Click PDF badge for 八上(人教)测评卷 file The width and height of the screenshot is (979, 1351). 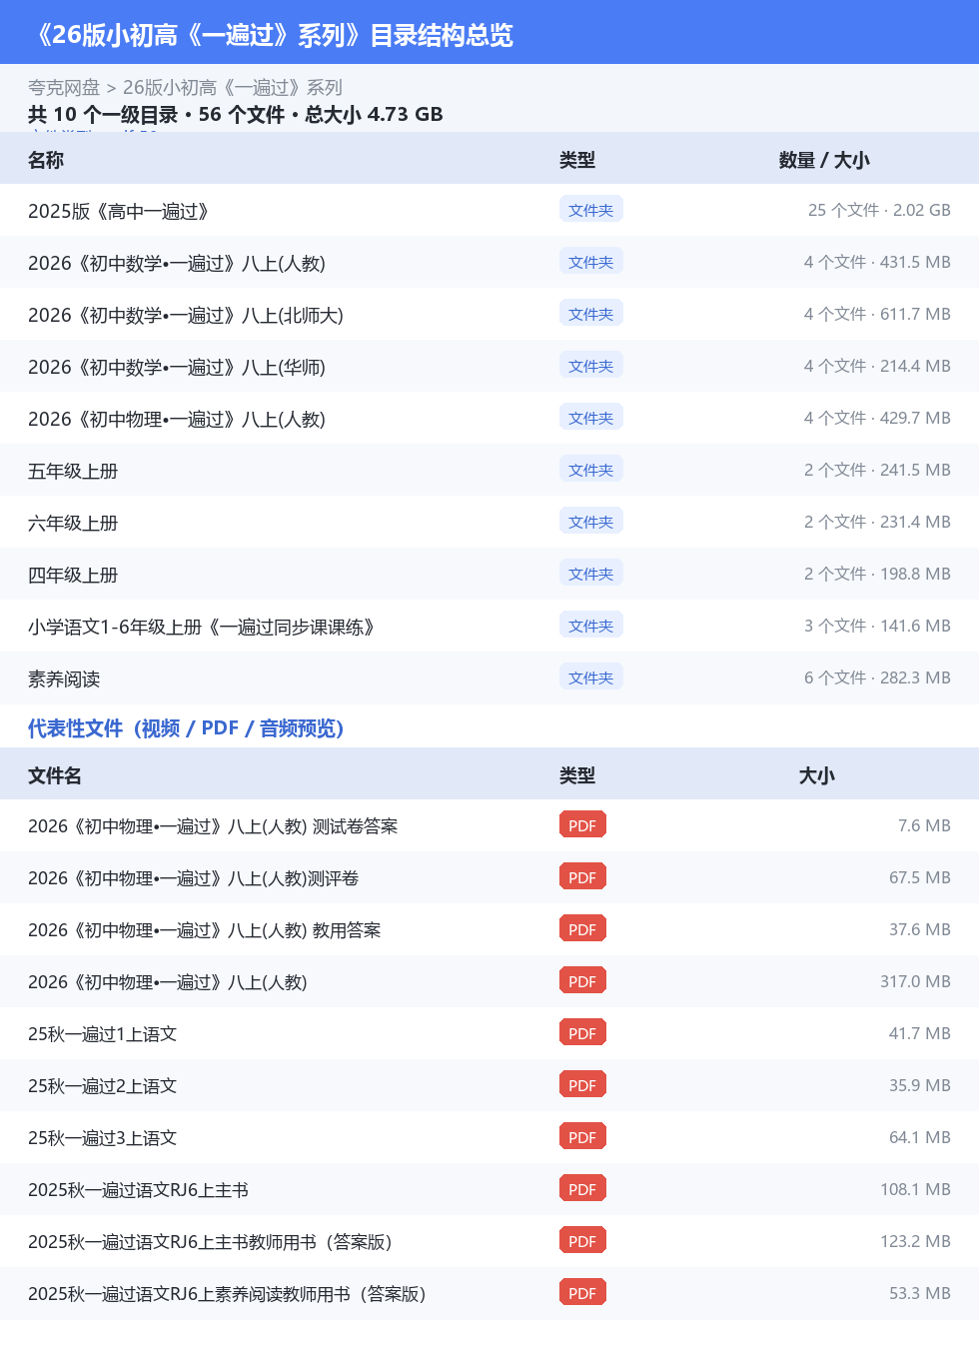582,876
